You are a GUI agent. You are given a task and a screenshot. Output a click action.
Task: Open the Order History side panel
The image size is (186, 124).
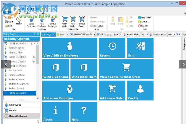pyautogui.click(x=184, y=42)
